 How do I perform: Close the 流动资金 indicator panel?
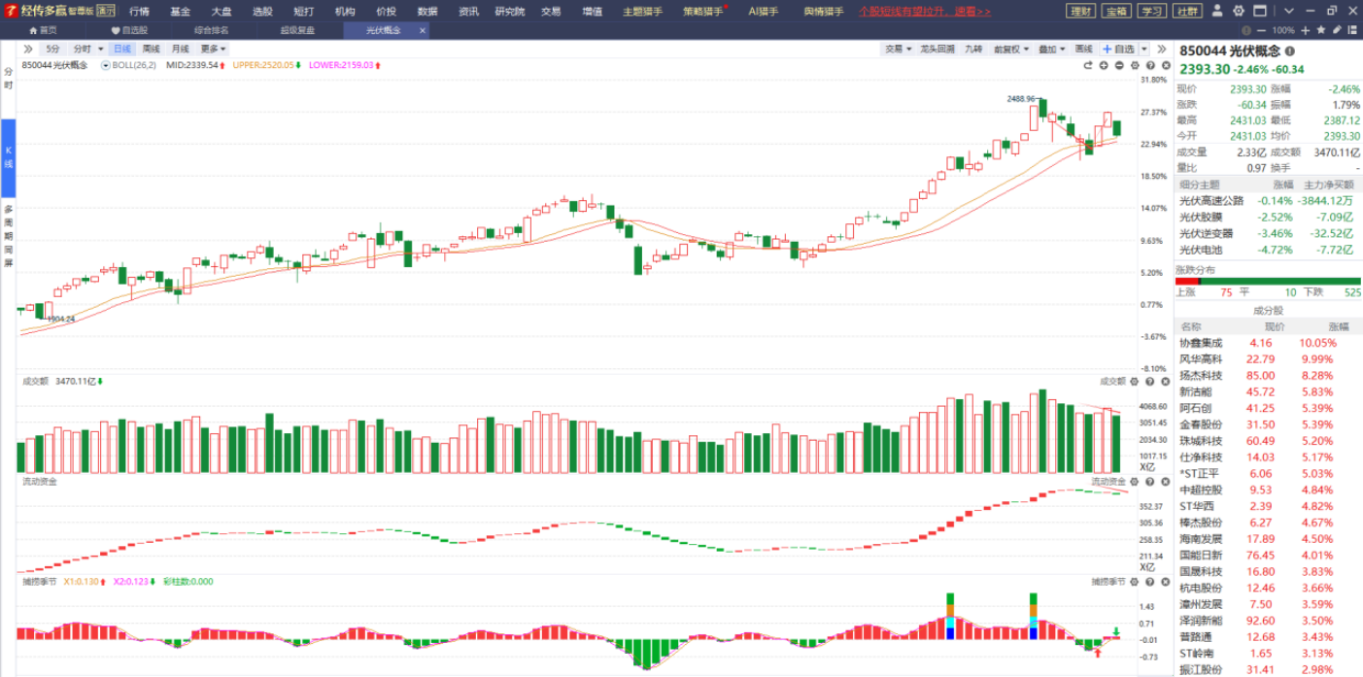(1164, 482)
